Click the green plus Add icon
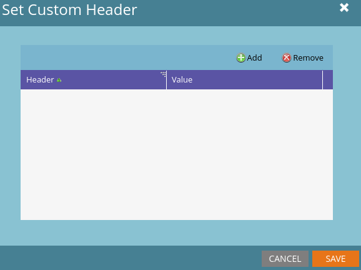 241,57
